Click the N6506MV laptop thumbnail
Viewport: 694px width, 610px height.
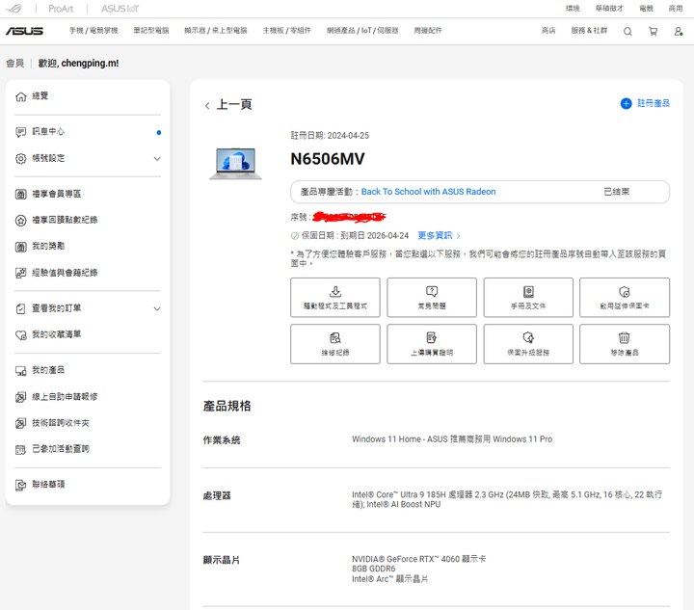point(235,163)
